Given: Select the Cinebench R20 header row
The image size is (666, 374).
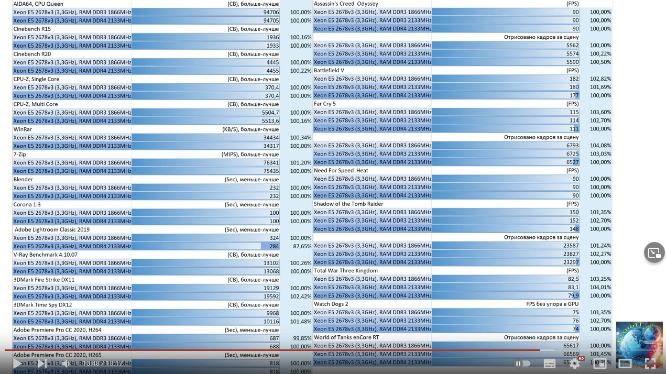Looking at the screenshot, I should [x=32, y=54].
